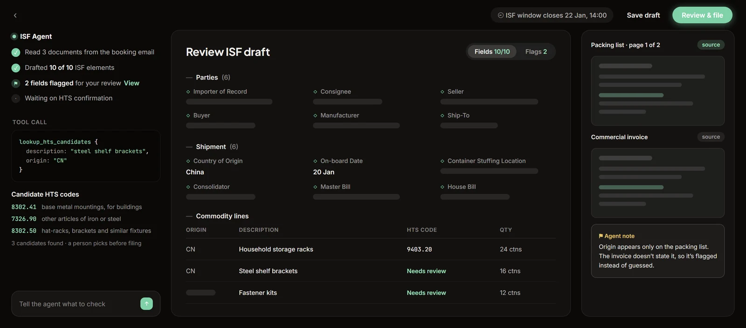Click Save draft
Viewport: 746px width, 328px height.
pos(643,15)
